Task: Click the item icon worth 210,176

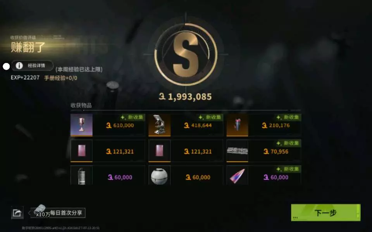Action: pos(237,125)
